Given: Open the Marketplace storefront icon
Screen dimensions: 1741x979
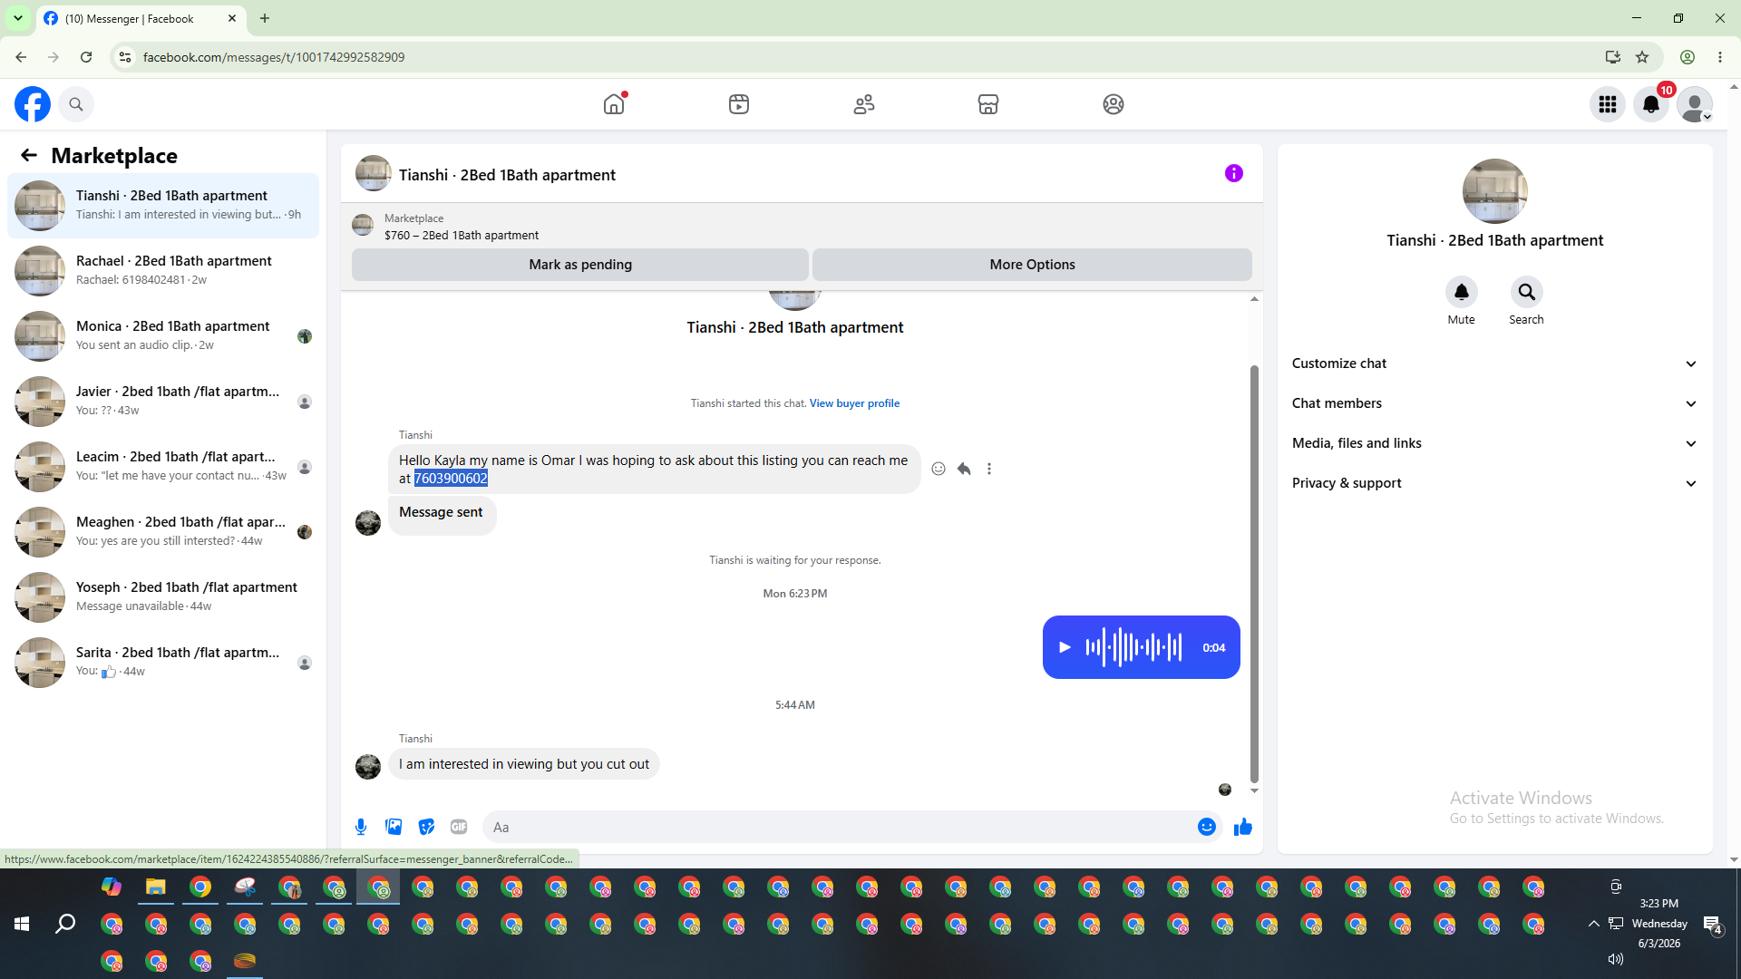Looking at the screenshot, I should click(988, 104).
